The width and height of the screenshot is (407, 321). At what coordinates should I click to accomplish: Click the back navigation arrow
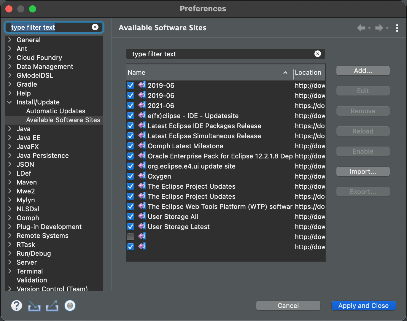coord(361,28)
